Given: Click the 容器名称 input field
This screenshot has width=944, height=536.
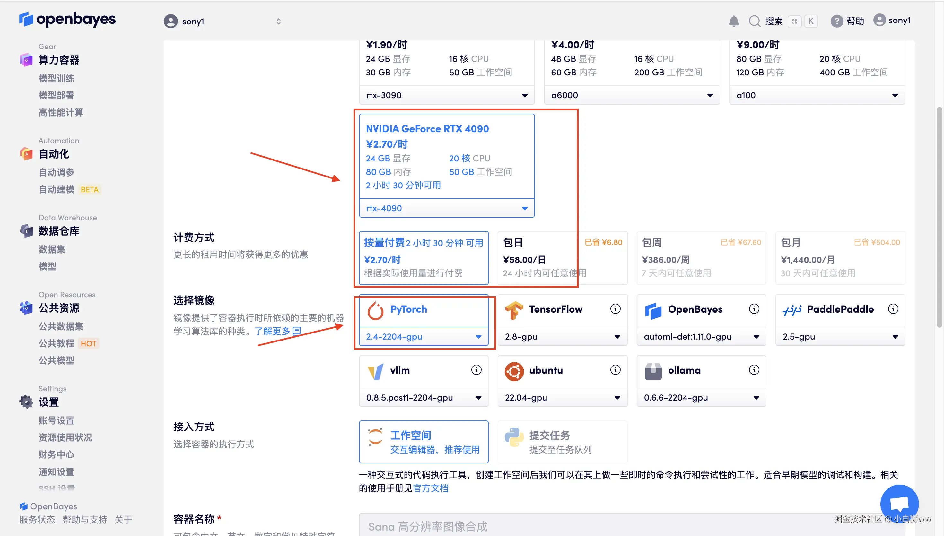Looking at the screenshot, I should (x=589, y=526).
